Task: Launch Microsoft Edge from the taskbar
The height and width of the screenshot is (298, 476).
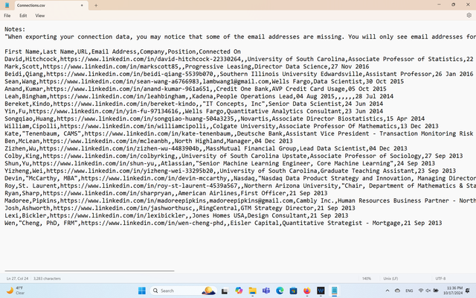Action: tap(280, 291)
